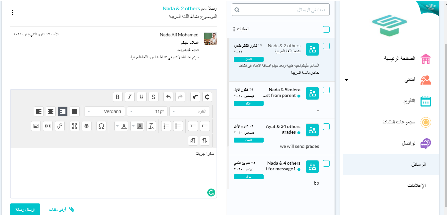Set text direction right-to-left
Image resolution: width=447 pixels, height=215 pixels.
tap(205, 140)
